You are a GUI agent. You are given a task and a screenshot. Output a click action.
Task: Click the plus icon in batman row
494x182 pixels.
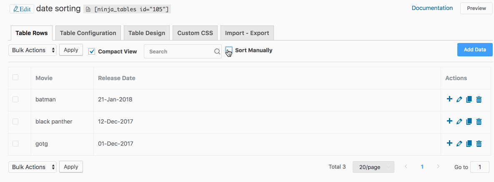449,99
